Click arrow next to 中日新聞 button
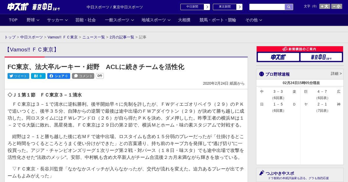348x182 pixels. [x=207, y=7]
